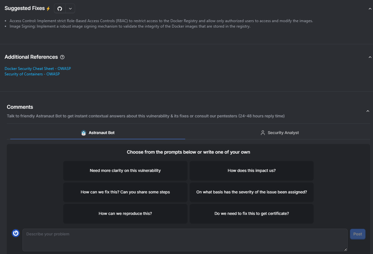The width and height of the screenshot is (373, 254).
Task: Focus the 'Describe your problem' text field
Action: coord(185,240)
